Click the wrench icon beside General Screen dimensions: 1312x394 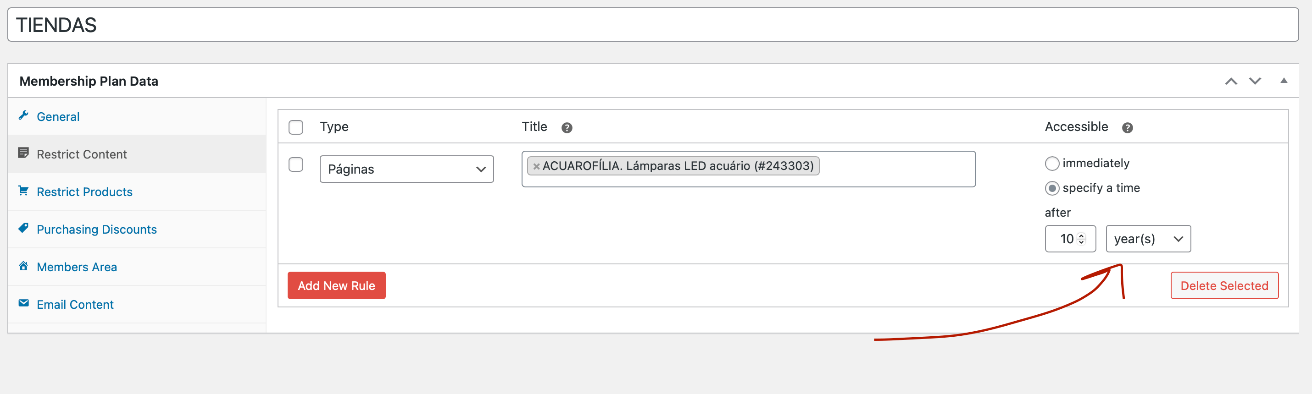coord(23,116)
